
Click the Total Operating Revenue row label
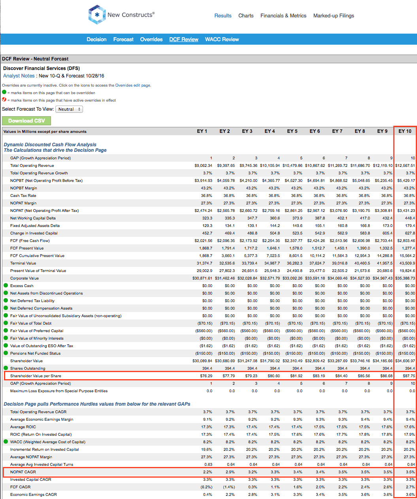coord(32,165)
